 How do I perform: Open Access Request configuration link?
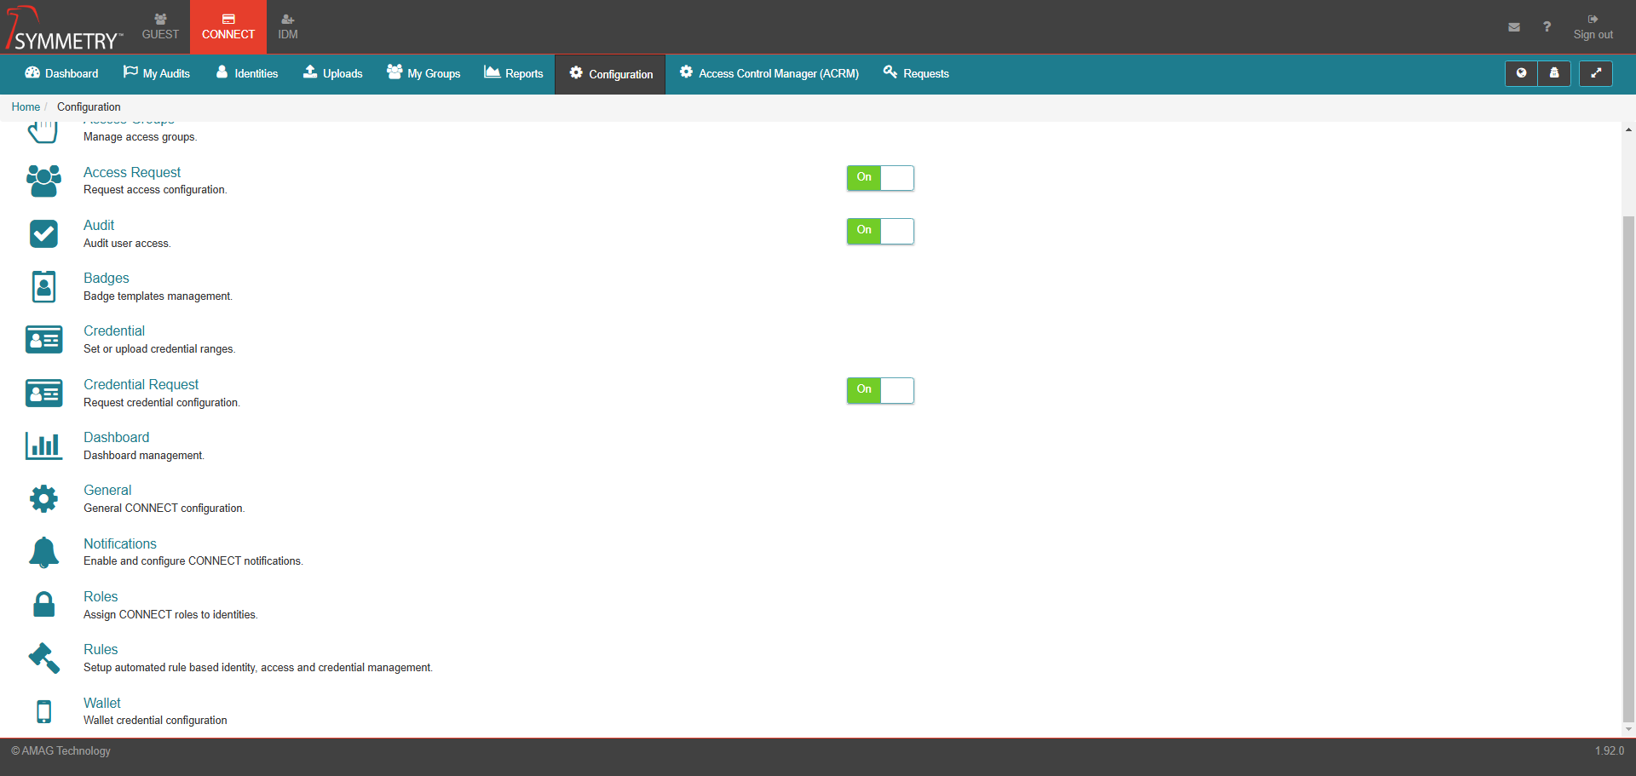coord(132,172)
